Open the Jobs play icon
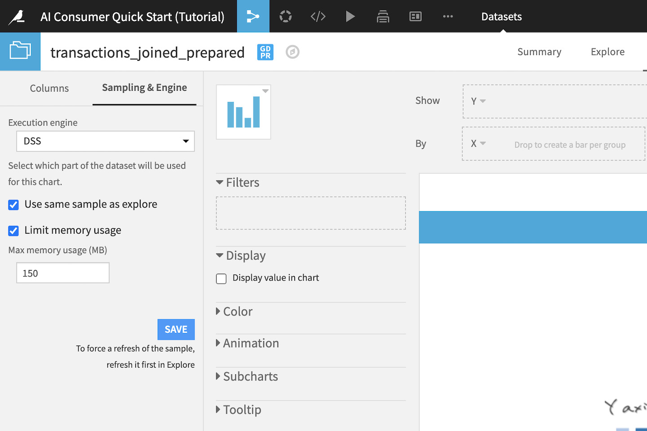647x431 pixels. point(350,17)
